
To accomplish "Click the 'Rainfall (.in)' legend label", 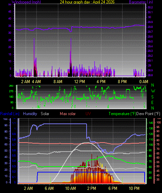I will [10, 114].
